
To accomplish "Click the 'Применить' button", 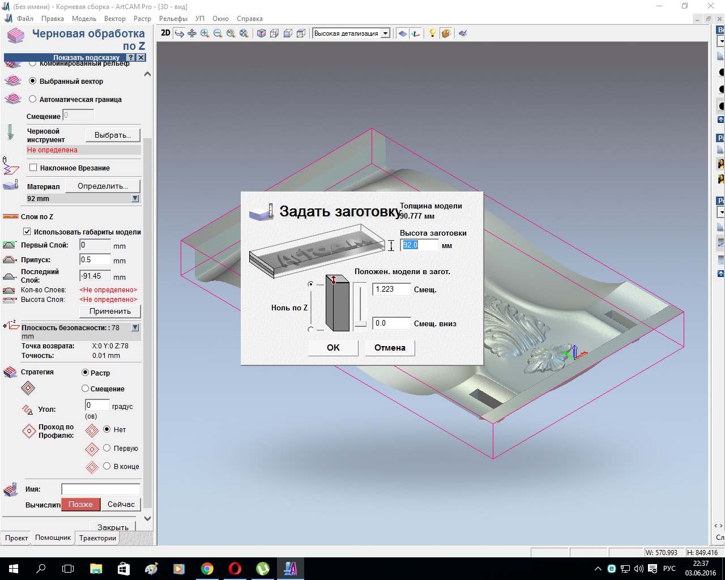I will (x=110, y=311).
